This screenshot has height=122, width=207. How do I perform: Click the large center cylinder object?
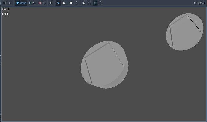(x=104, y=65)
